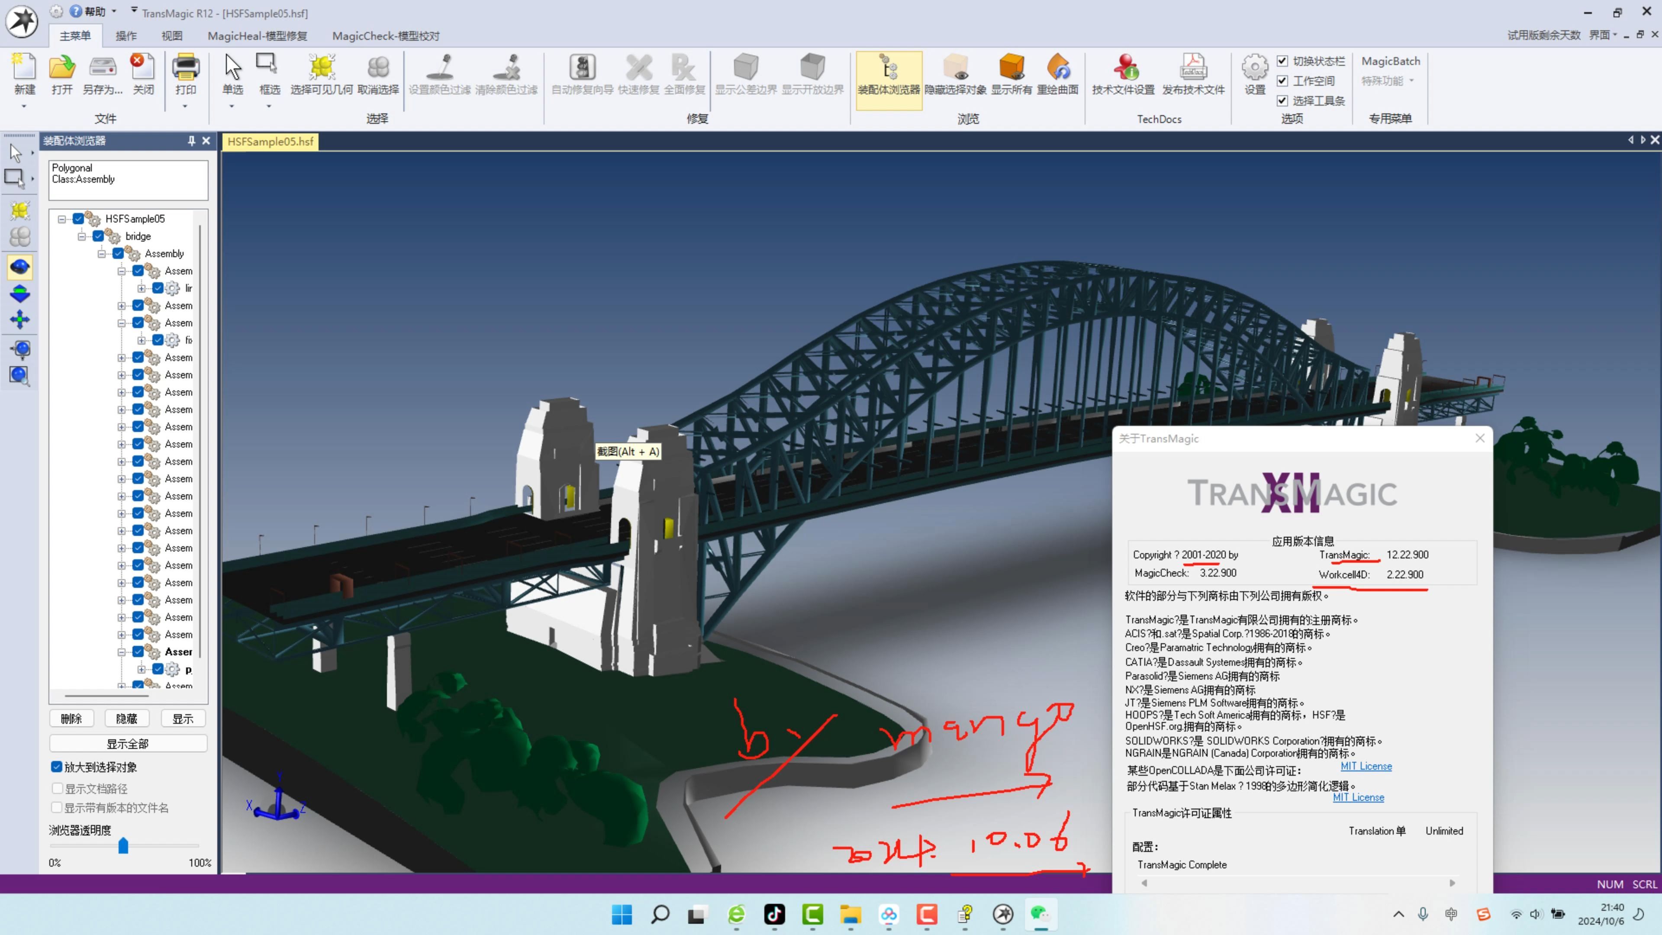
Task: Click 自动修复向导 repair wizard icon
Action: coord(582,67)
